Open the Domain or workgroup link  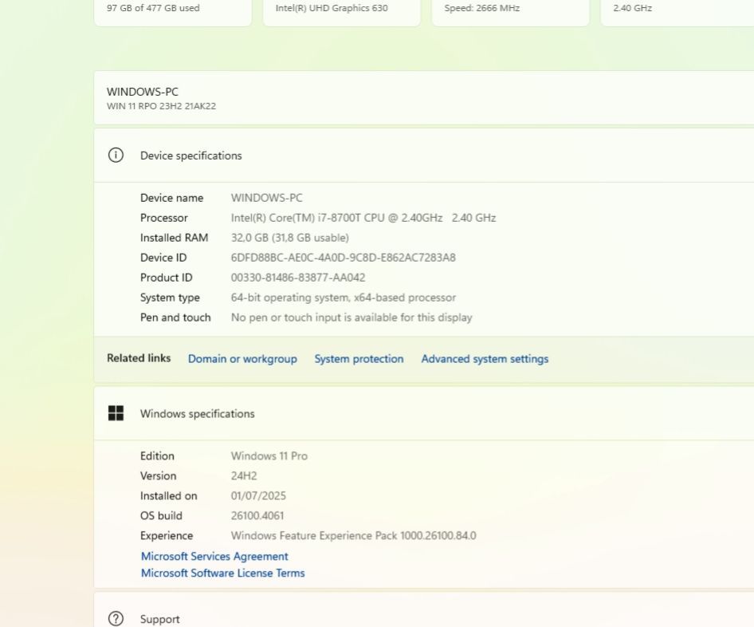[242, 359]
